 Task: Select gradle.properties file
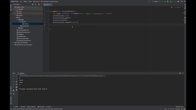pyautogui.click(x=23, y=32)
